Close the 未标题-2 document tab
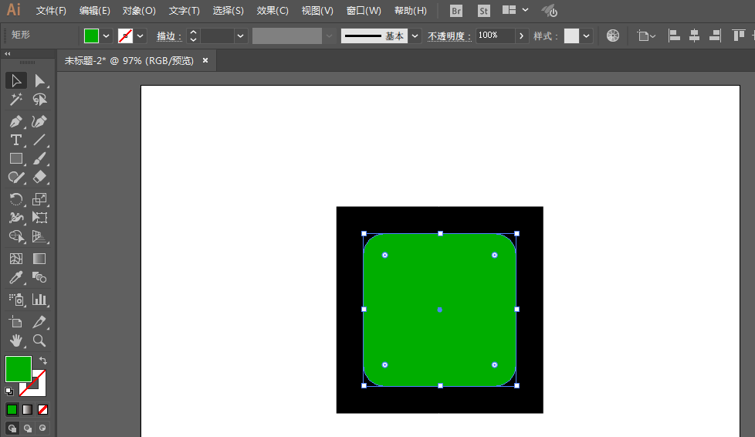The width and height of the screenshot is (755, 437). (205, 60)
